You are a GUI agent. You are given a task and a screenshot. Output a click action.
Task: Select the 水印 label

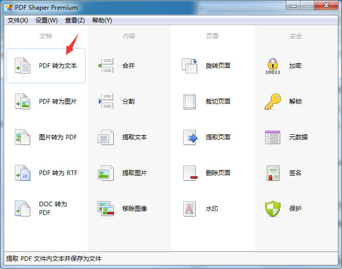coord(212,209)
